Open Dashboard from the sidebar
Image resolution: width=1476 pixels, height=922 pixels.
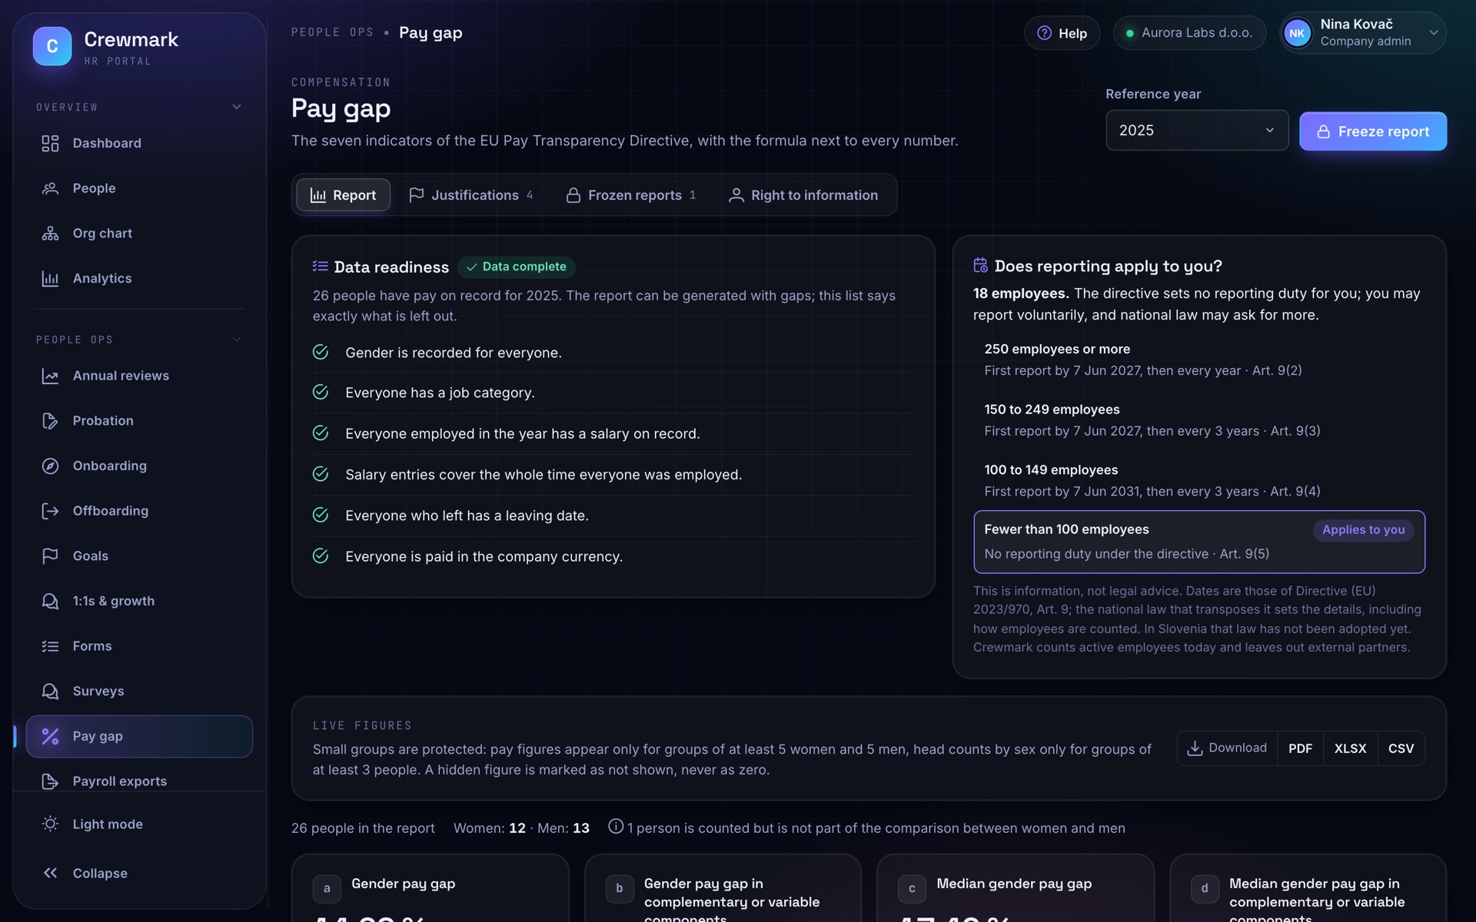point(139,143)
